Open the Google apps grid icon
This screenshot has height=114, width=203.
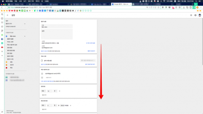click(191, 15)
